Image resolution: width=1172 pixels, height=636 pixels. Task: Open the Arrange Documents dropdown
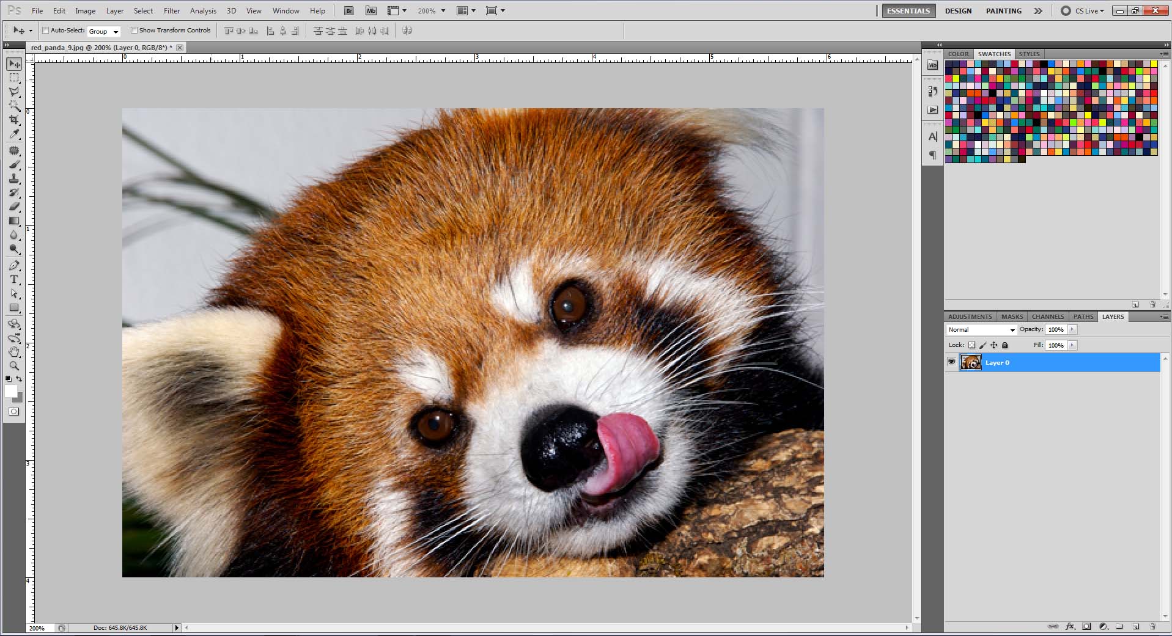466,11
